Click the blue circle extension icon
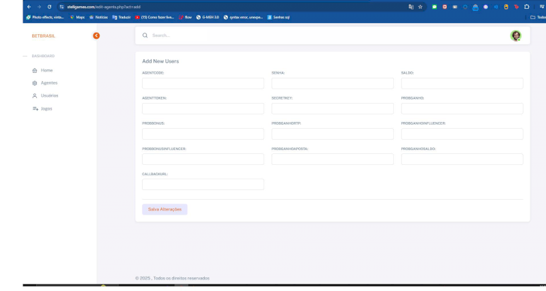546x291 pixels. pos(465,7)
